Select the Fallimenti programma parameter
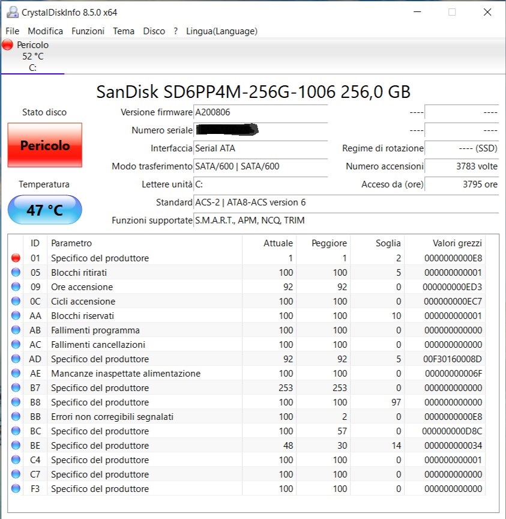506x519 pixels. click(95, 330)
